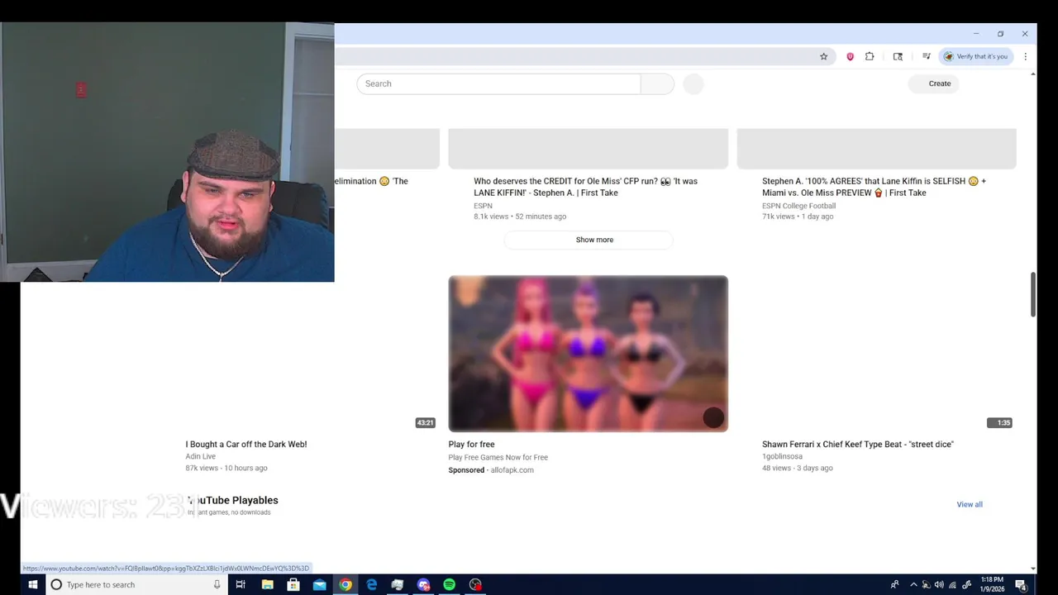This screenshot has width=1058, height=595.
Task: Open the ESPN College Football channel link
Action: tap(798, 206)
